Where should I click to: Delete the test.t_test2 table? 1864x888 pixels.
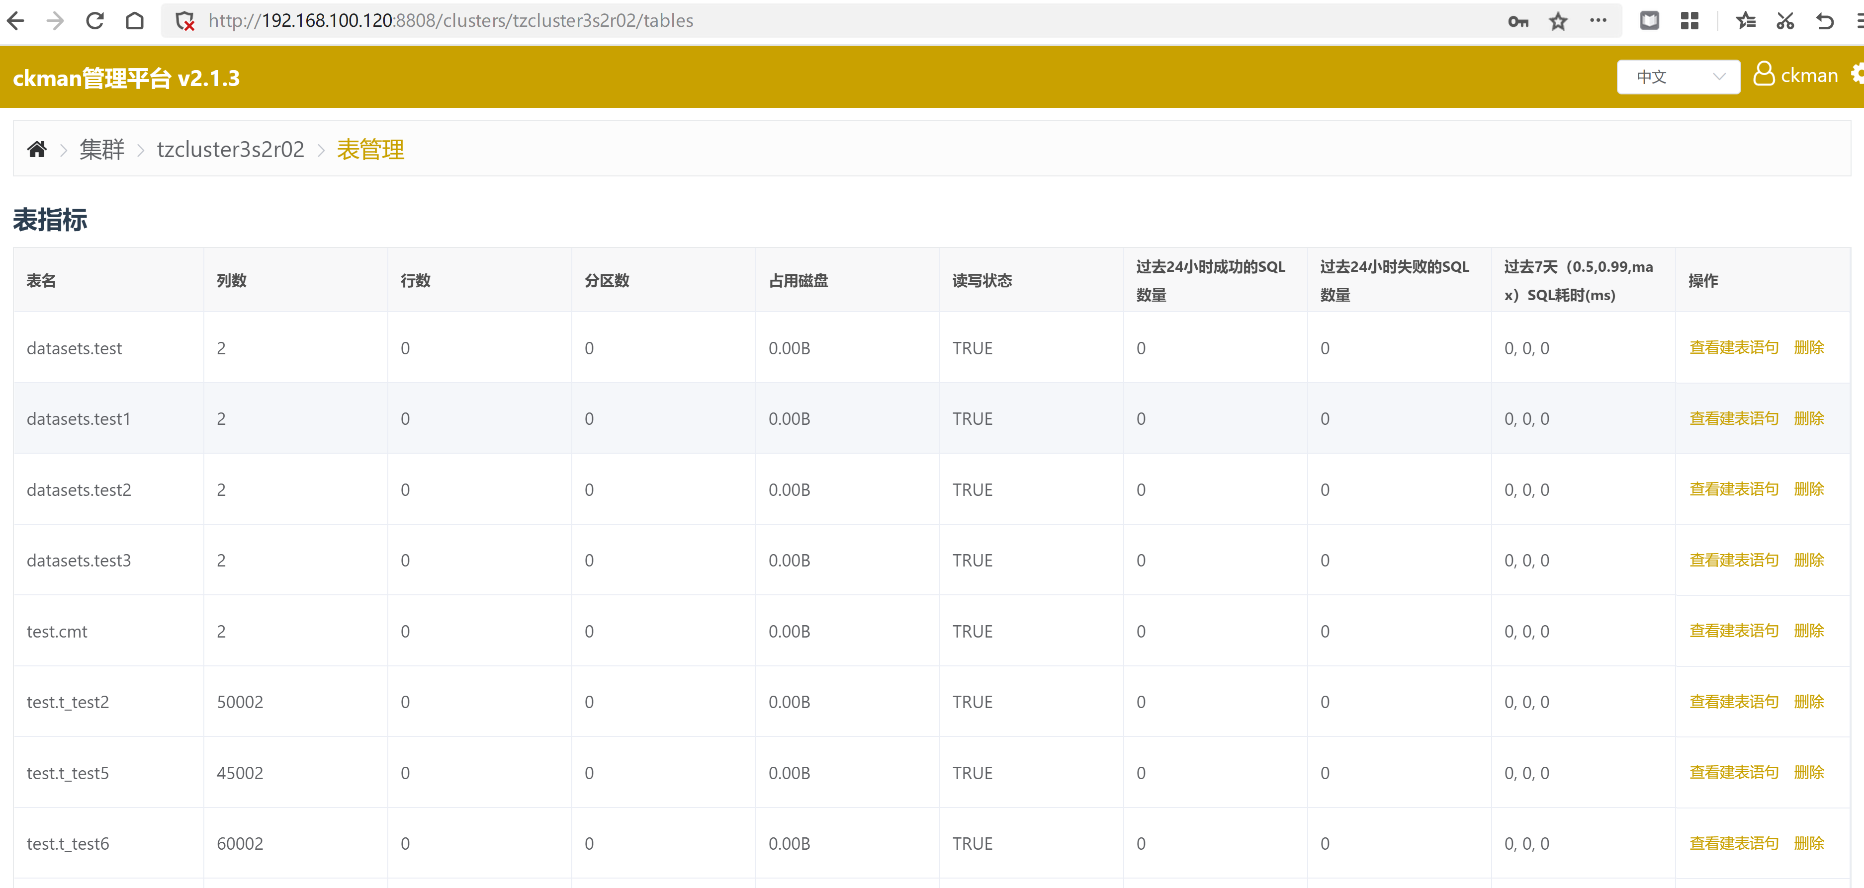point(1809,702)
